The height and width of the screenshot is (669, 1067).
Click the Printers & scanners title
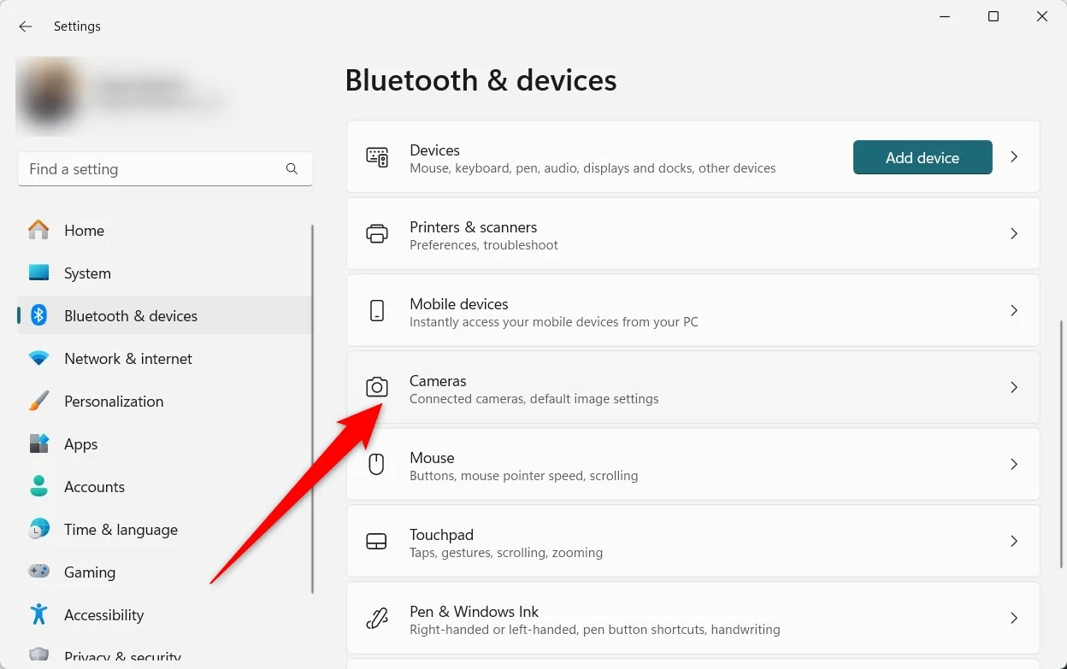(x=473, y=227)
